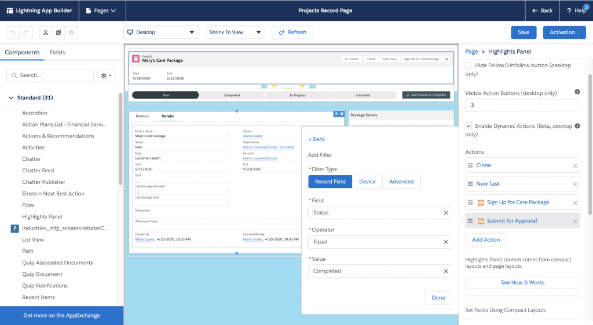Click the industries_mfg_rebates lightning icon
Image resolution: width=593 pixels, height=325 pixels.
14,228
